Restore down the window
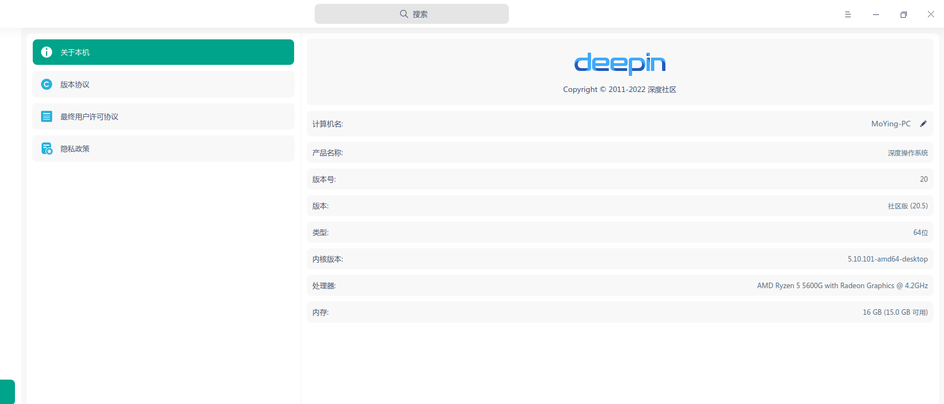Screen dimensions: 944x404 click(x=903, y=14)
